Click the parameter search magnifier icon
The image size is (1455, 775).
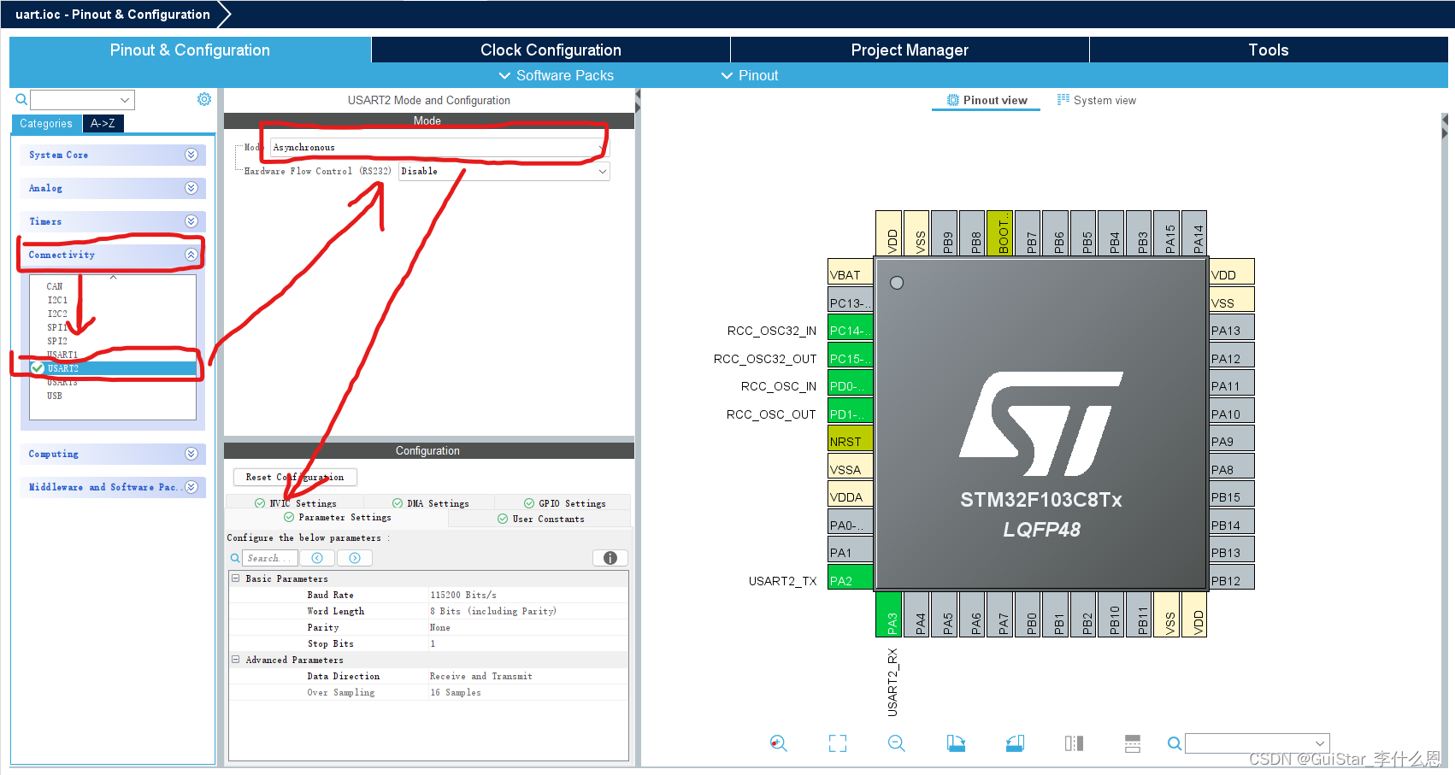tap(235, 558)
